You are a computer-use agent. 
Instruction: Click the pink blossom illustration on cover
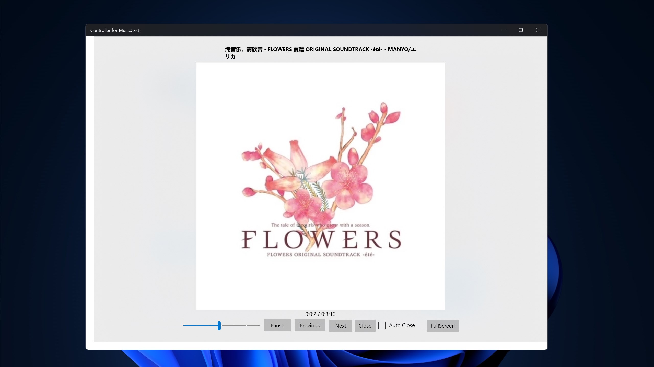pos(347,183)
